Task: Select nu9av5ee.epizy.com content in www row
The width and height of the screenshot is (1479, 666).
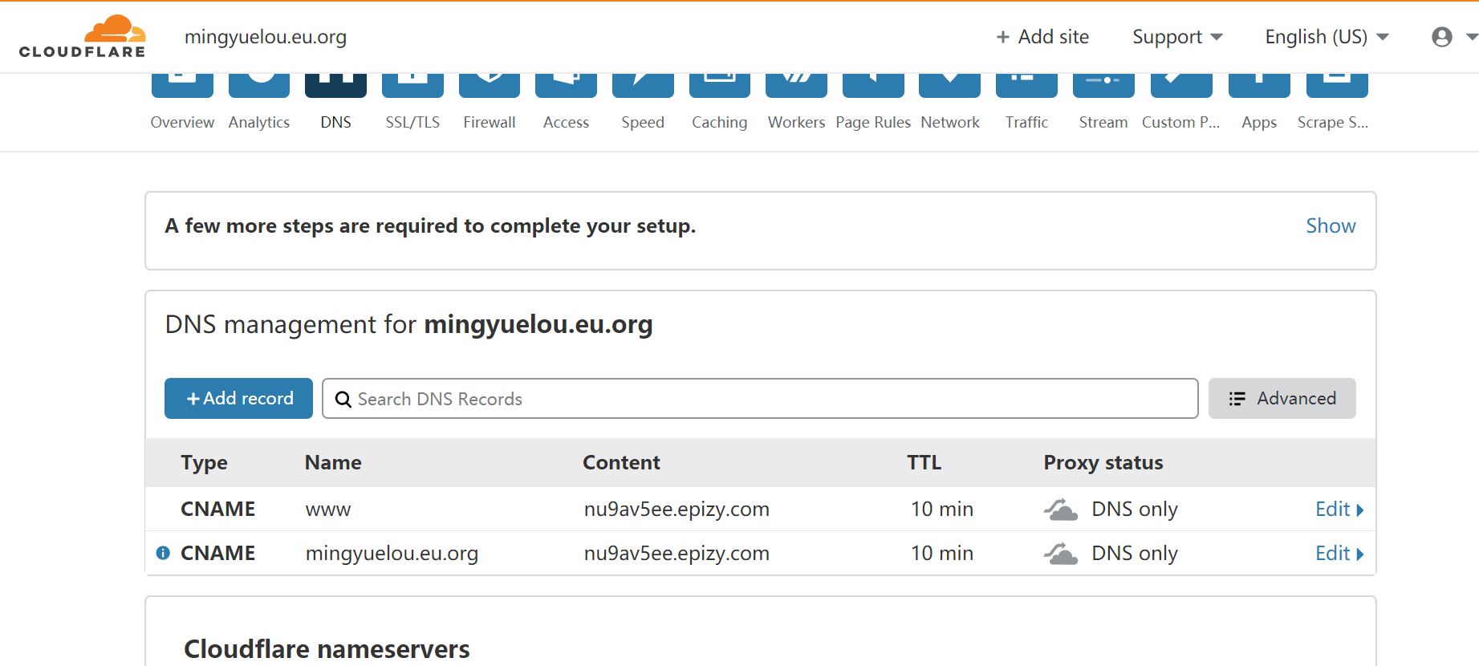Action: pos(677,510)
